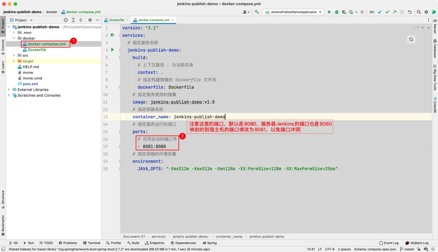438x252 pixels.
Task: Update project with the blue Git arrow
Action: click(380, 12)
